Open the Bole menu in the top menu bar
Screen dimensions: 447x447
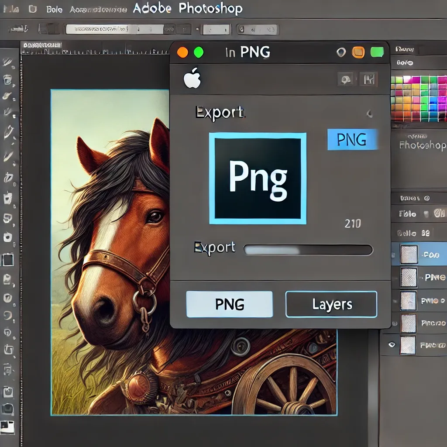(x=55, y=10)
